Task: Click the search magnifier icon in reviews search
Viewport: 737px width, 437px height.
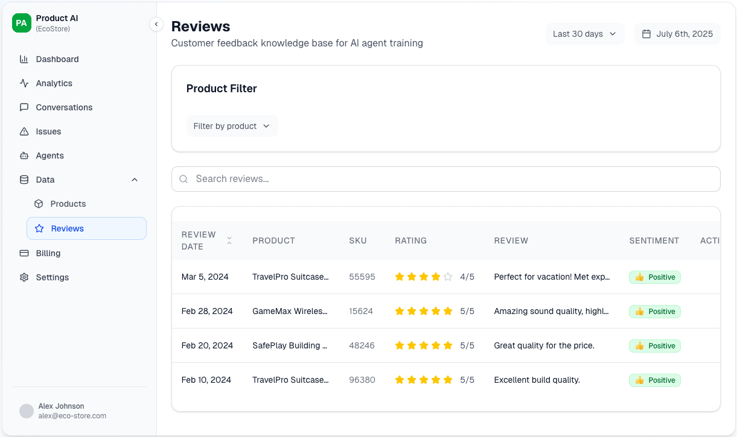Action: pyautogui.click(x=183, y=179)
